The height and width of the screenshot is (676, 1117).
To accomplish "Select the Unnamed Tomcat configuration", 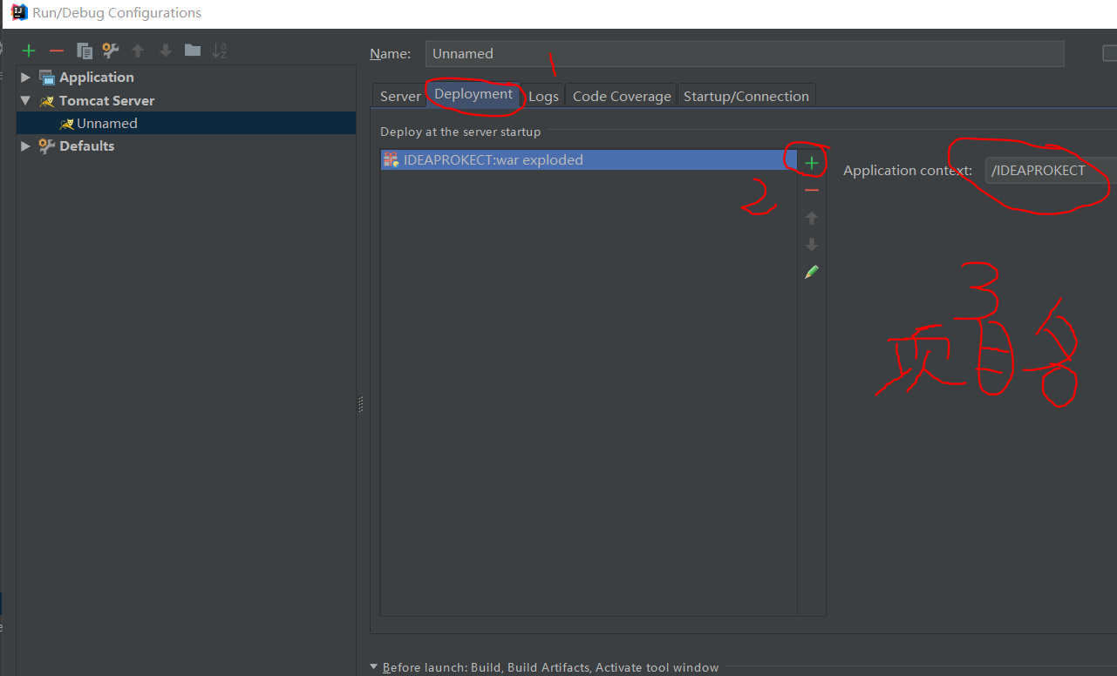I will click(x=186, y=123).
